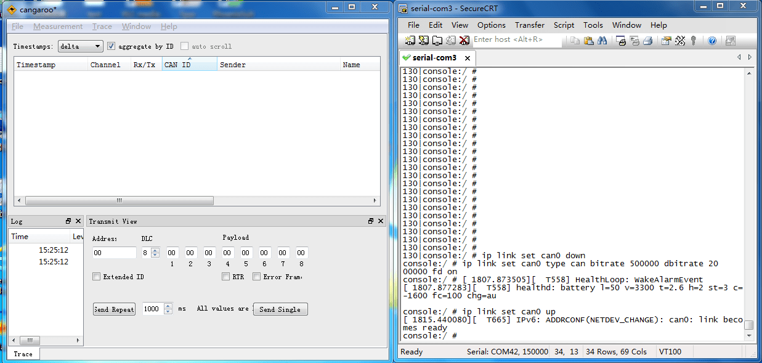Click the SecureCRT terminal vertical scrollbar thumb

(x=748, y=325)
